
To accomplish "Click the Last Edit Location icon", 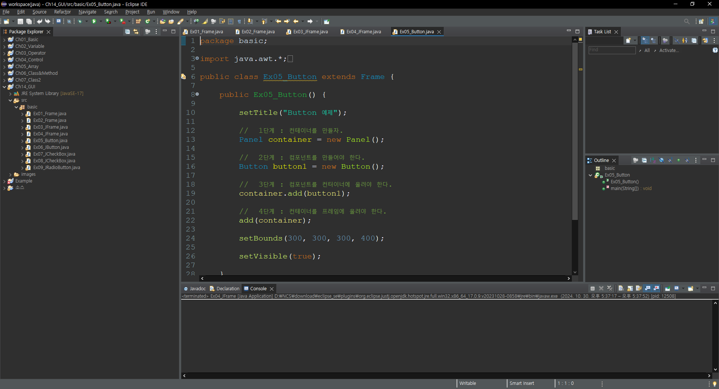I will pyautogui.click(x=278, y=22).
